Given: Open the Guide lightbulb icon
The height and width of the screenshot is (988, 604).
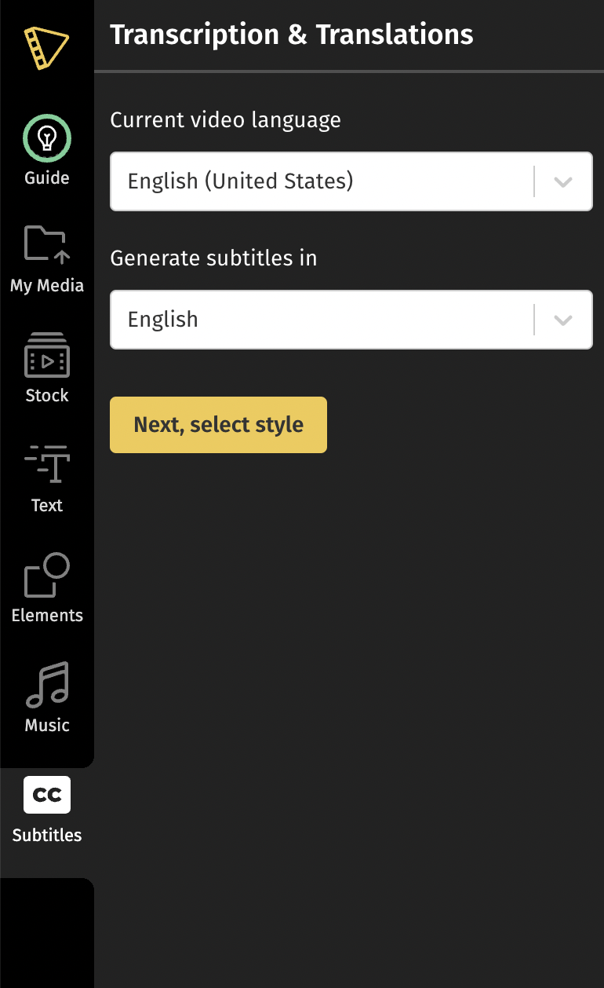Looking at the screenshot, I should pos(47,138).
